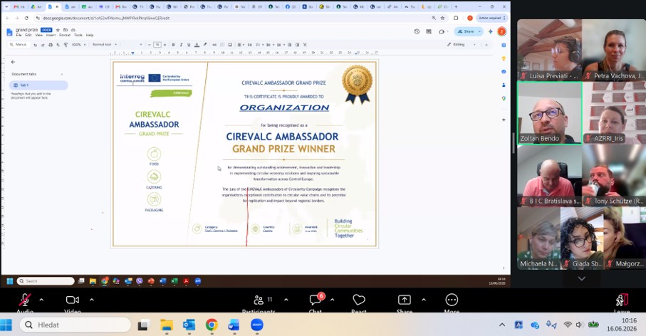This screenshot has width=646, height=336.
Task: Open the Edit menu in Google Docs
Action: [28, 36]
